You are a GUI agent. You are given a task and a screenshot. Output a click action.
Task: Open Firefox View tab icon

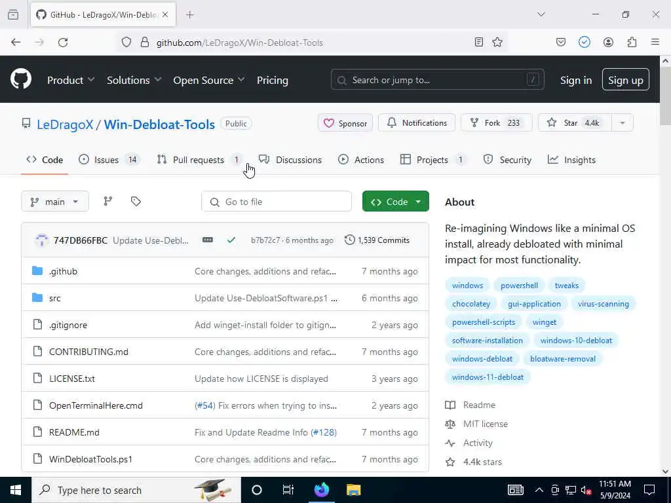coord(13,14)
